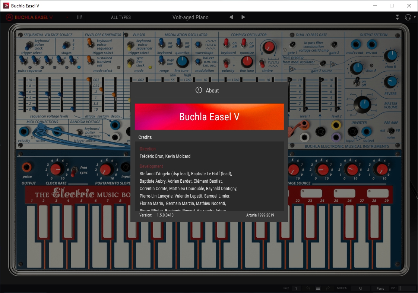Click the Arturia 1999-2019 text
This screenshot has width=418, height=293.
point(260,215)
